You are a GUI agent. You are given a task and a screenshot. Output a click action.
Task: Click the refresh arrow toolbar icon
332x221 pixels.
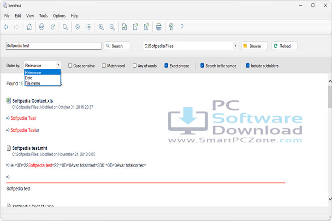click(x=53, y=27)
